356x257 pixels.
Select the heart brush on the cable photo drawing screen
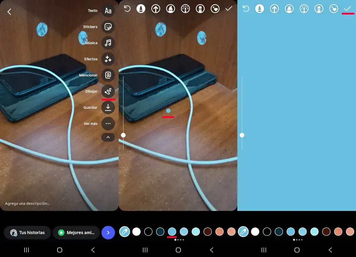pos(215,9)
